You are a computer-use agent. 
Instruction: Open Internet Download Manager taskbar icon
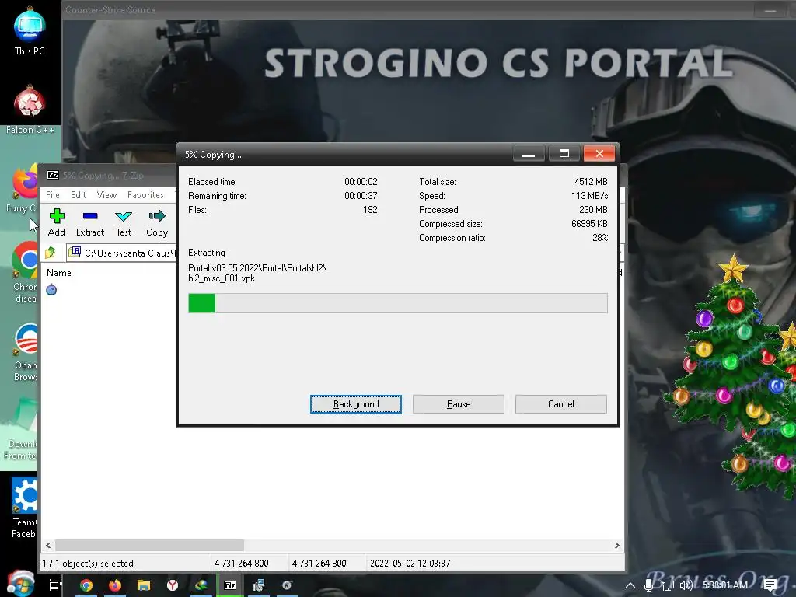point(201,585)
